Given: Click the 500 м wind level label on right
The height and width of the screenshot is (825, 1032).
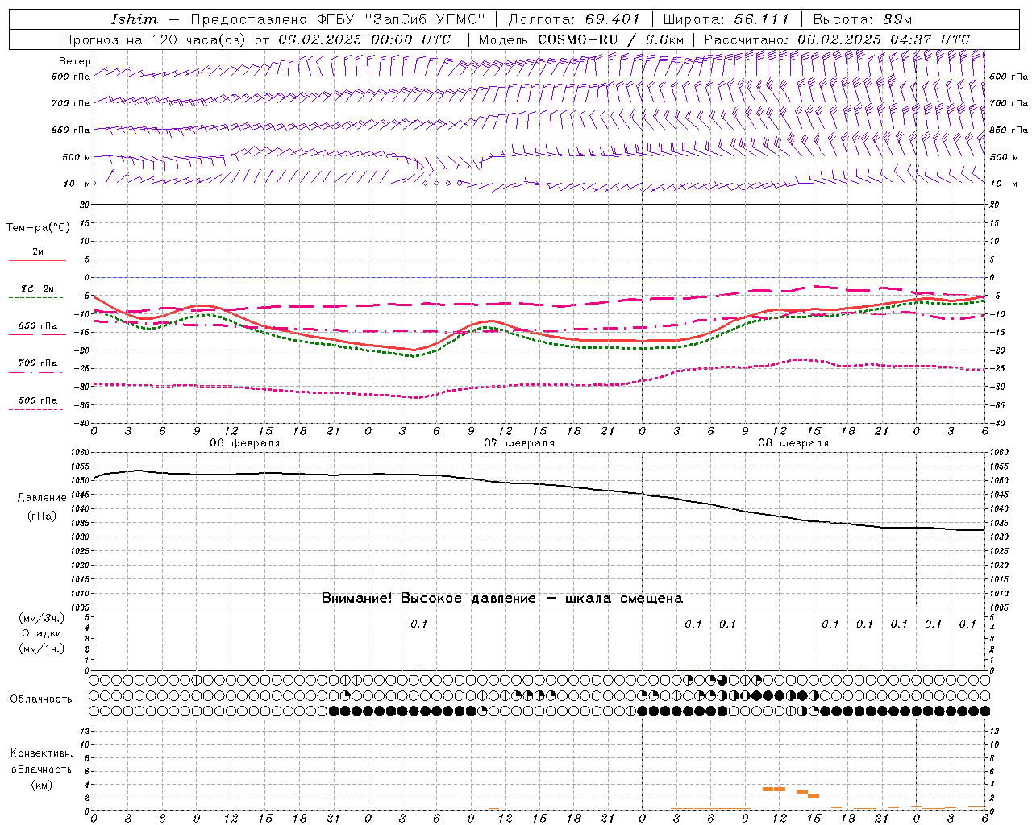Looking at the screenshot, I should (x=1004, y=157).
